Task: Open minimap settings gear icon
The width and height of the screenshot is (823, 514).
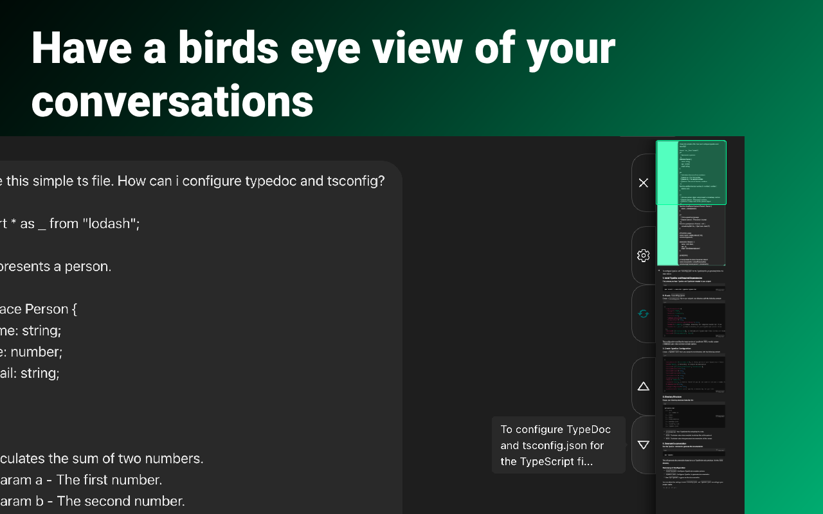Action: pyautogui.click(x=643, y=256)
